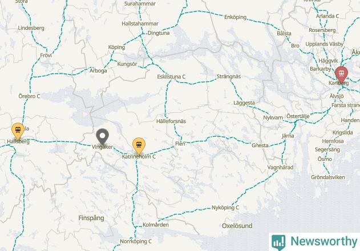Viewport: 360px width, 251px height.
Task: Click the Örebro C station label
Action: tap(29, 96)
